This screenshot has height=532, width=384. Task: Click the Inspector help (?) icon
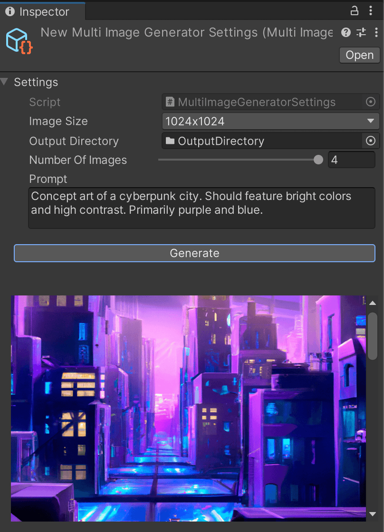[x=346, y=32]
